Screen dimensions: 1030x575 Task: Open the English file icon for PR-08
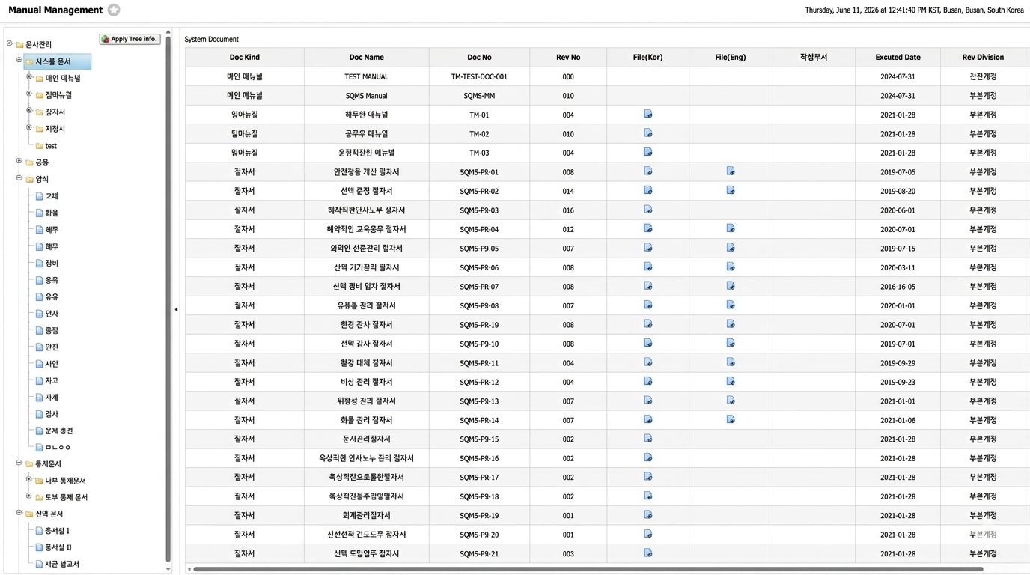coord(731,305)
